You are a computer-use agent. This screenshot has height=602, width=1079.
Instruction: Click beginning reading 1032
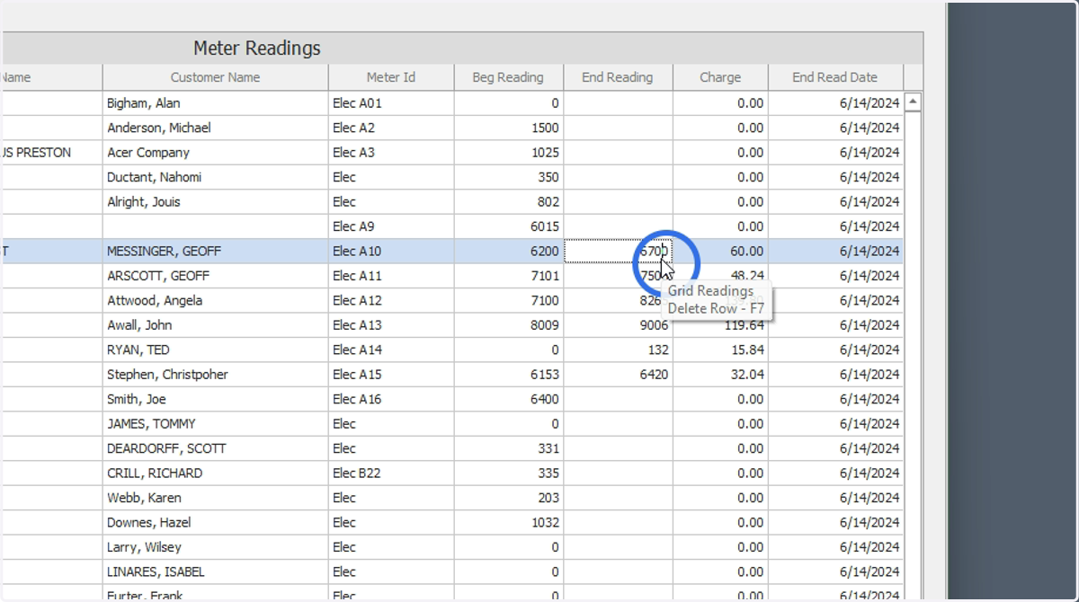tap(545, 523)
